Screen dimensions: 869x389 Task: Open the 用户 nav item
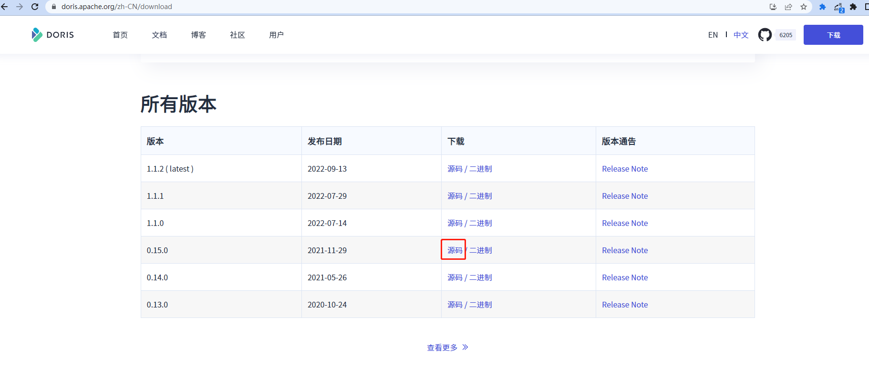coord(277,35)
